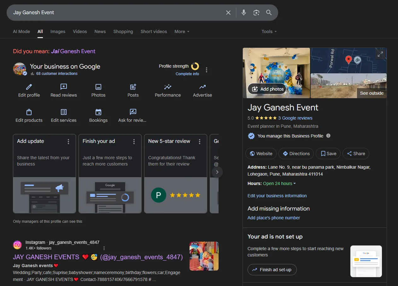Open the Bookings calendar icon
The width and height of the screenshot is (398, 286).
[98, 112]
